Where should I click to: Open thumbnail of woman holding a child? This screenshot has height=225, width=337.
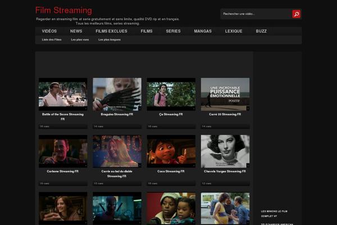[x=171, y=208]
